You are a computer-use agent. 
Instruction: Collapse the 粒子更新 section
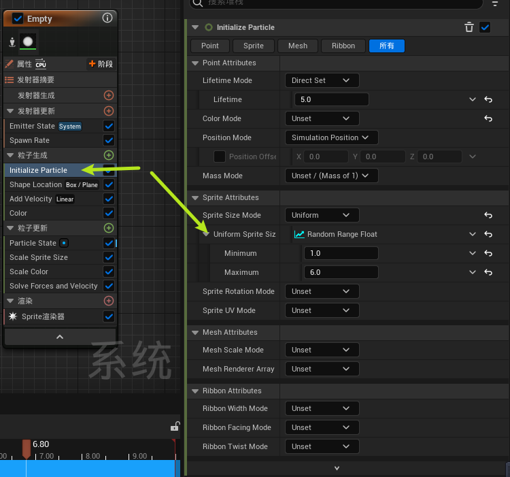click(10, 228)
